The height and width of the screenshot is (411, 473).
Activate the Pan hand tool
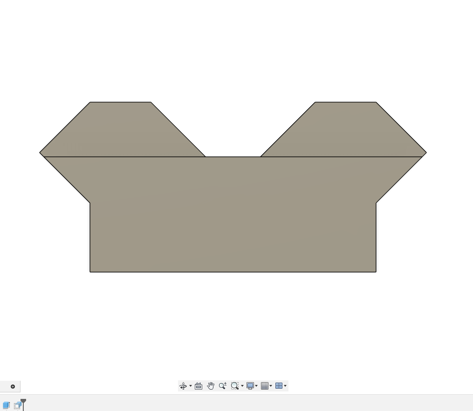pyautogui.click(x=211, y=386)
